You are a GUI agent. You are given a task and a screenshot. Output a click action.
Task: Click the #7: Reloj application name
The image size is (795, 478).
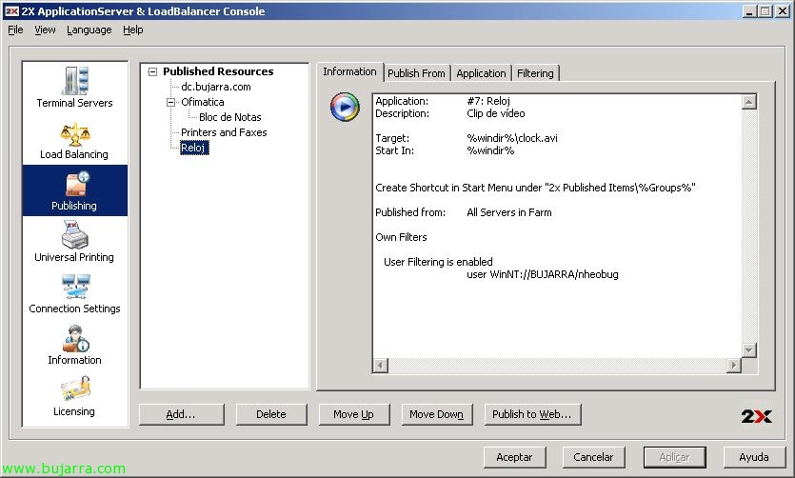(x=488, y=101)
